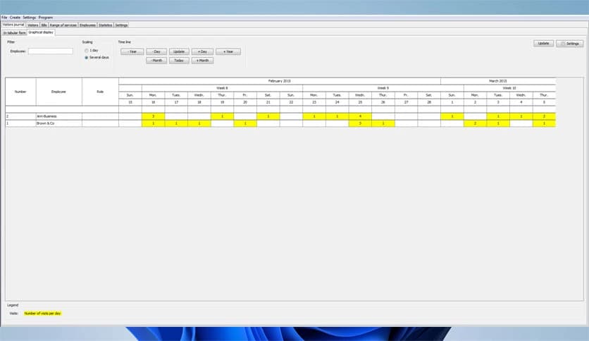Click Brown & Co visit cell for Fri. 20

click(245, 123)
